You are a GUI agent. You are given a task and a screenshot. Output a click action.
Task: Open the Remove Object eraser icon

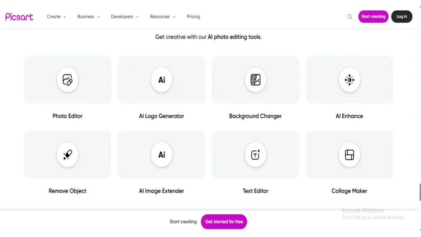coord(67,155)
